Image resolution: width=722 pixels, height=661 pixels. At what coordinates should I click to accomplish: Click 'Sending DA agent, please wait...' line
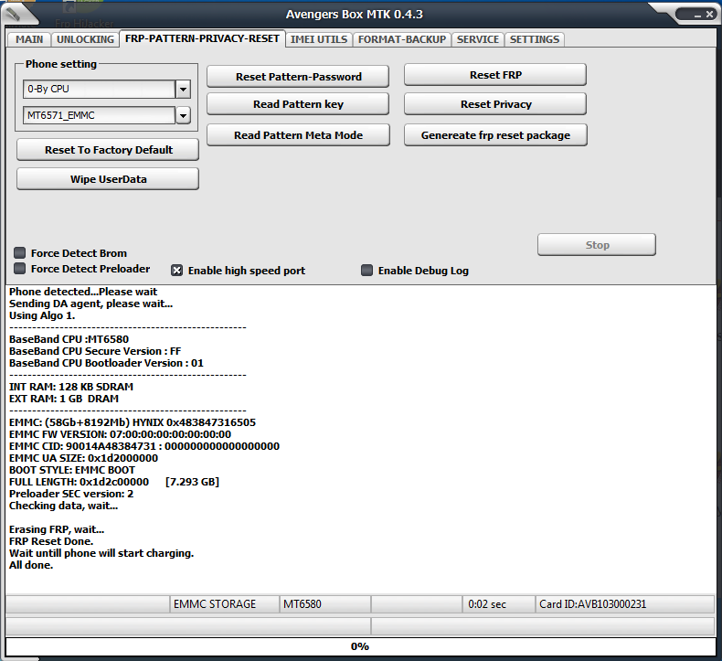tap(90, 304)
